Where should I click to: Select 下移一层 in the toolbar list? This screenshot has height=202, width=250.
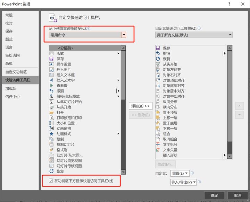tap(191, 129)
